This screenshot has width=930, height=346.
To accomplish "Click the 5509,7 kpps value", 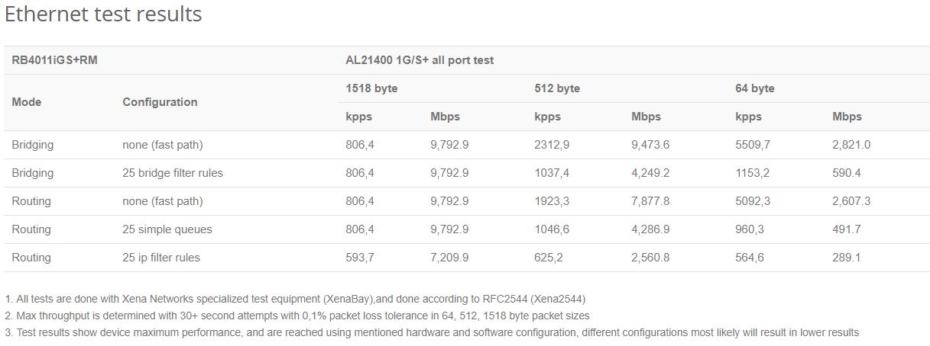I will [751, 145].
